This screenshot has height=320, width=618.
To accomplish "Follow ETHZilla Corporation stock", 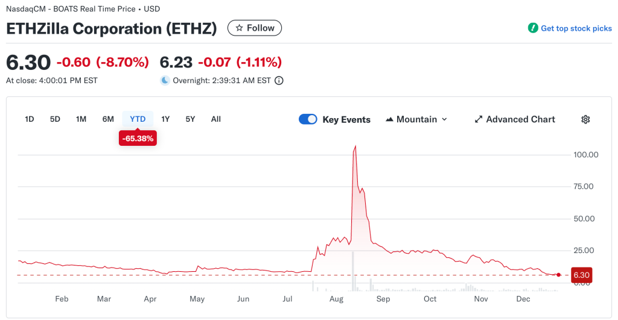I will [x=254, y=28].
